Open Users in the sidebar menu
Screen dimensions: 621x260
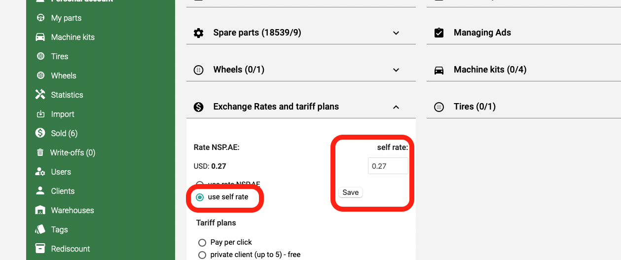[61, 172]
